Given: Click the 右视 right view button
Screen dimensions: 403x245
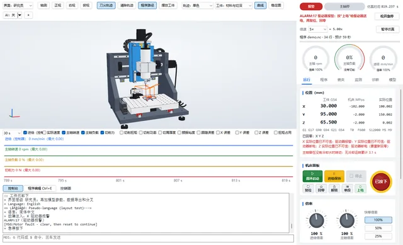Looking at the screenshot, I should point(72,6).
